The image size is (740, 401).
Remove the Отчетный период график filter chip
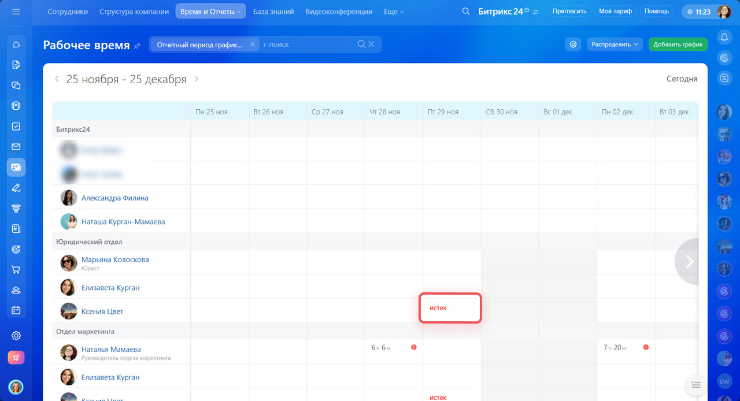point(252,44)
